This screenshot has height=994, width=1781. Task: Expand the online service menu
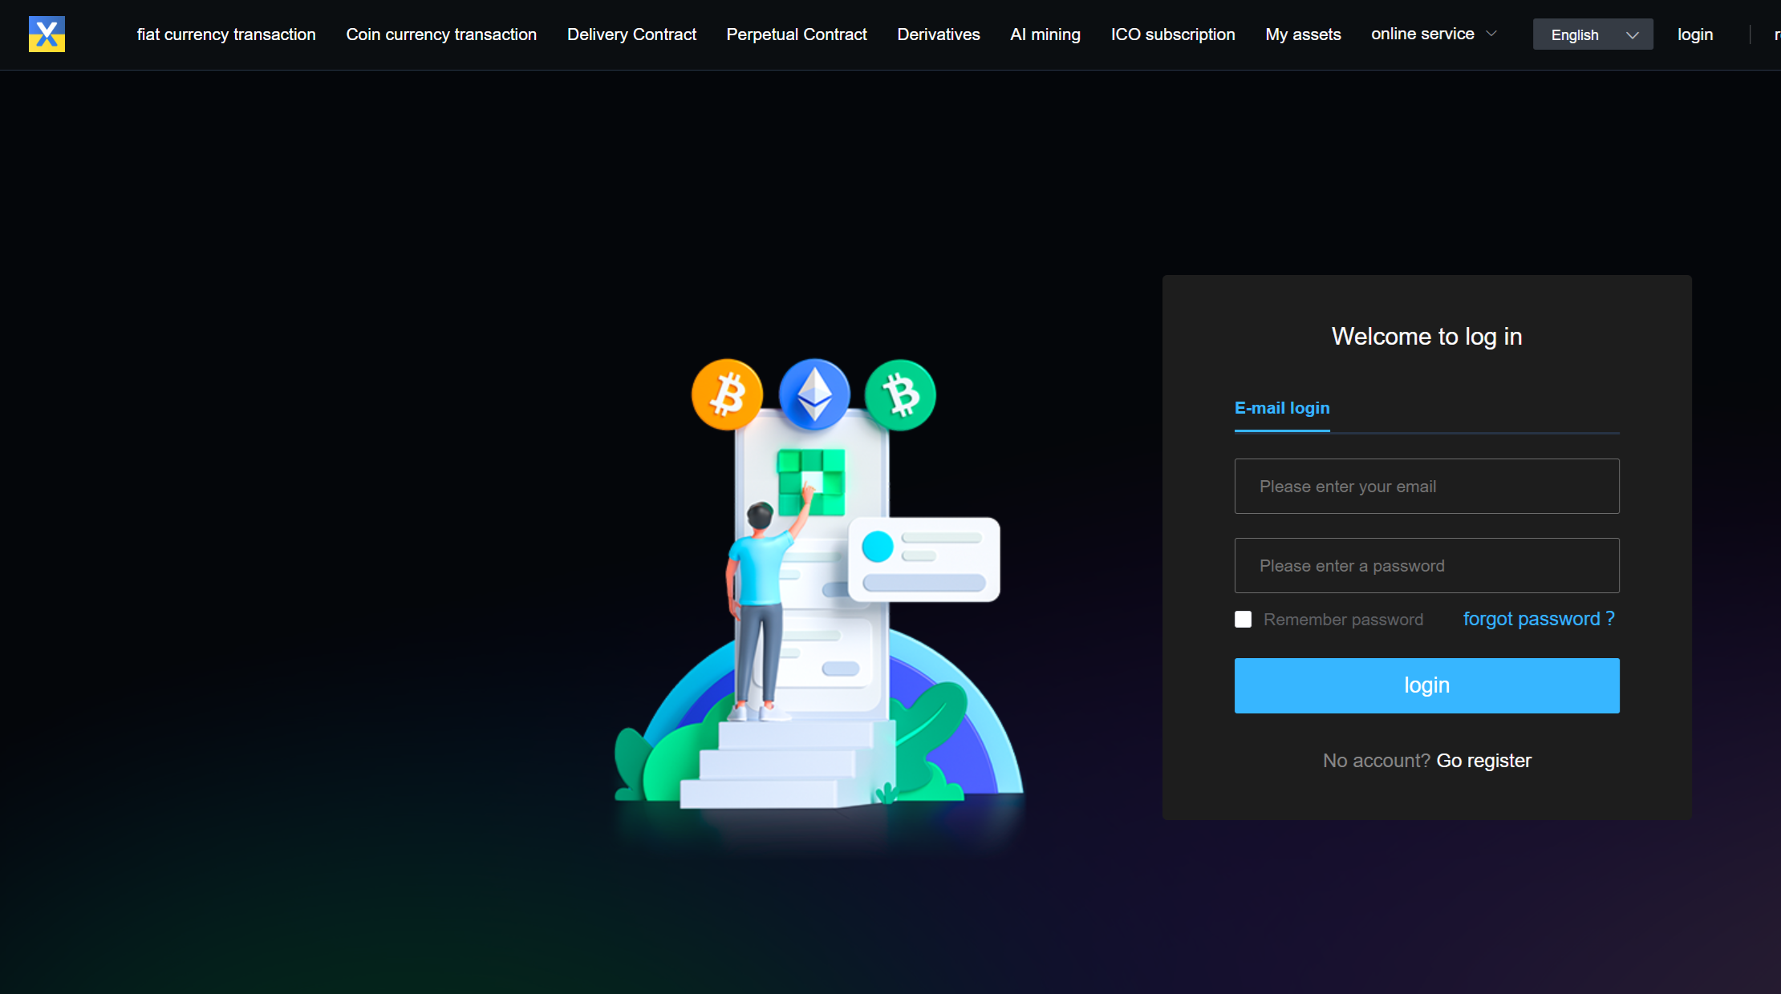(x=1422, y=34)
